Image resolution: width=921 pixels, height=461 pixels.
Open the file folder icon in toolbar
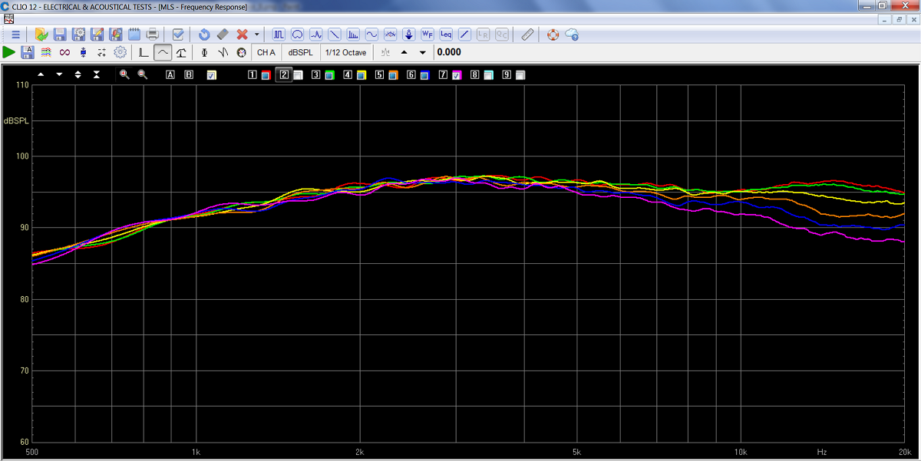pos(41,35)
